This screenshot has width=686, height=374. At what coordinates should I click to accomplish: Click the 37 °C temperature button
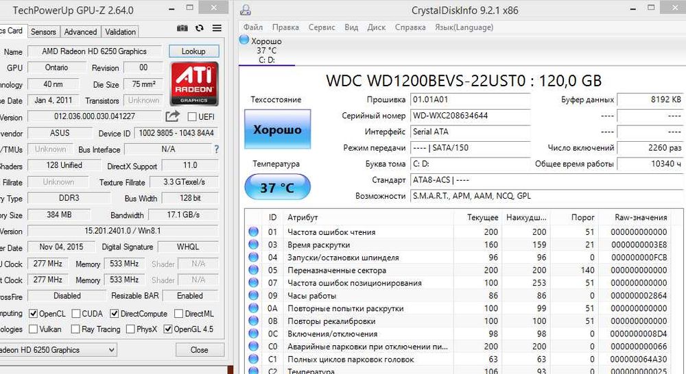pyautogui.click(x=277, y=187)
